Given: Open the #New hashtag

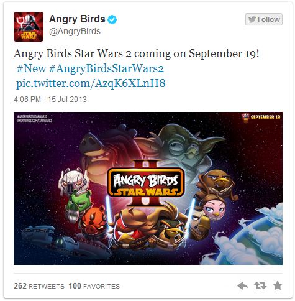Looking at the screenshot, I should 31,68.
